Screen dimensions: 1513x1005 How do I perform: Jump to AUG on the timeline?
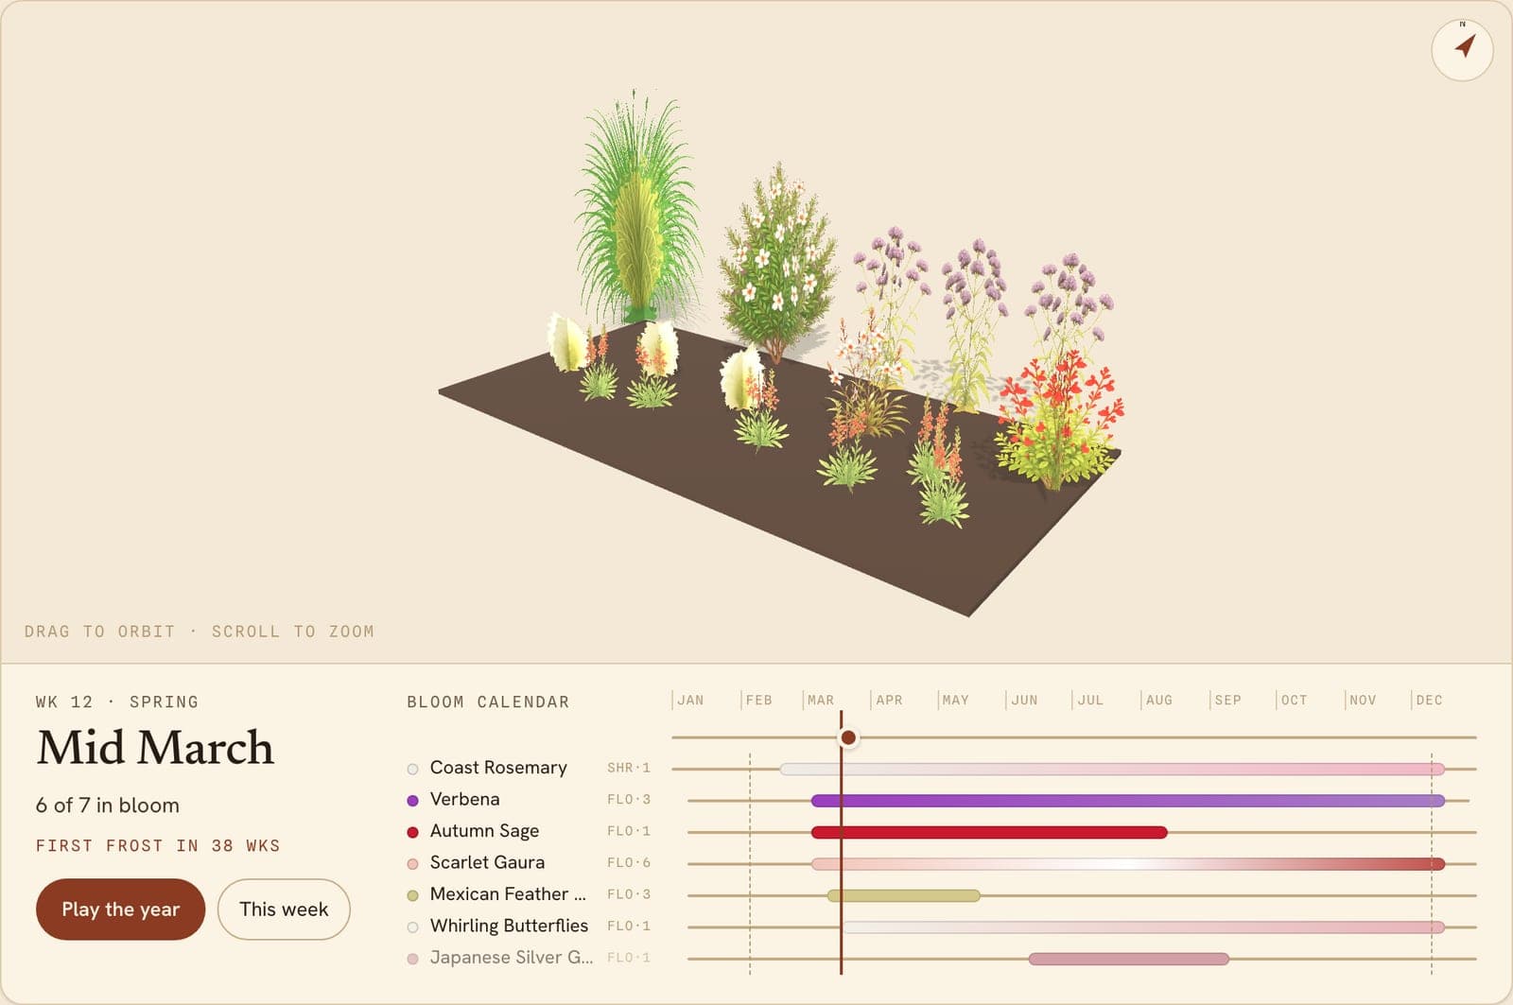coord(1158,700)
